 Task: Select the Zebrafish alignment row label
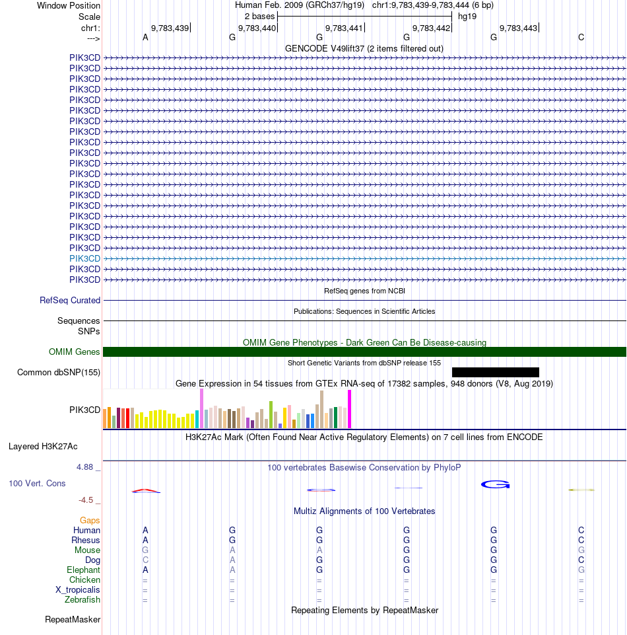click(82, 600)
